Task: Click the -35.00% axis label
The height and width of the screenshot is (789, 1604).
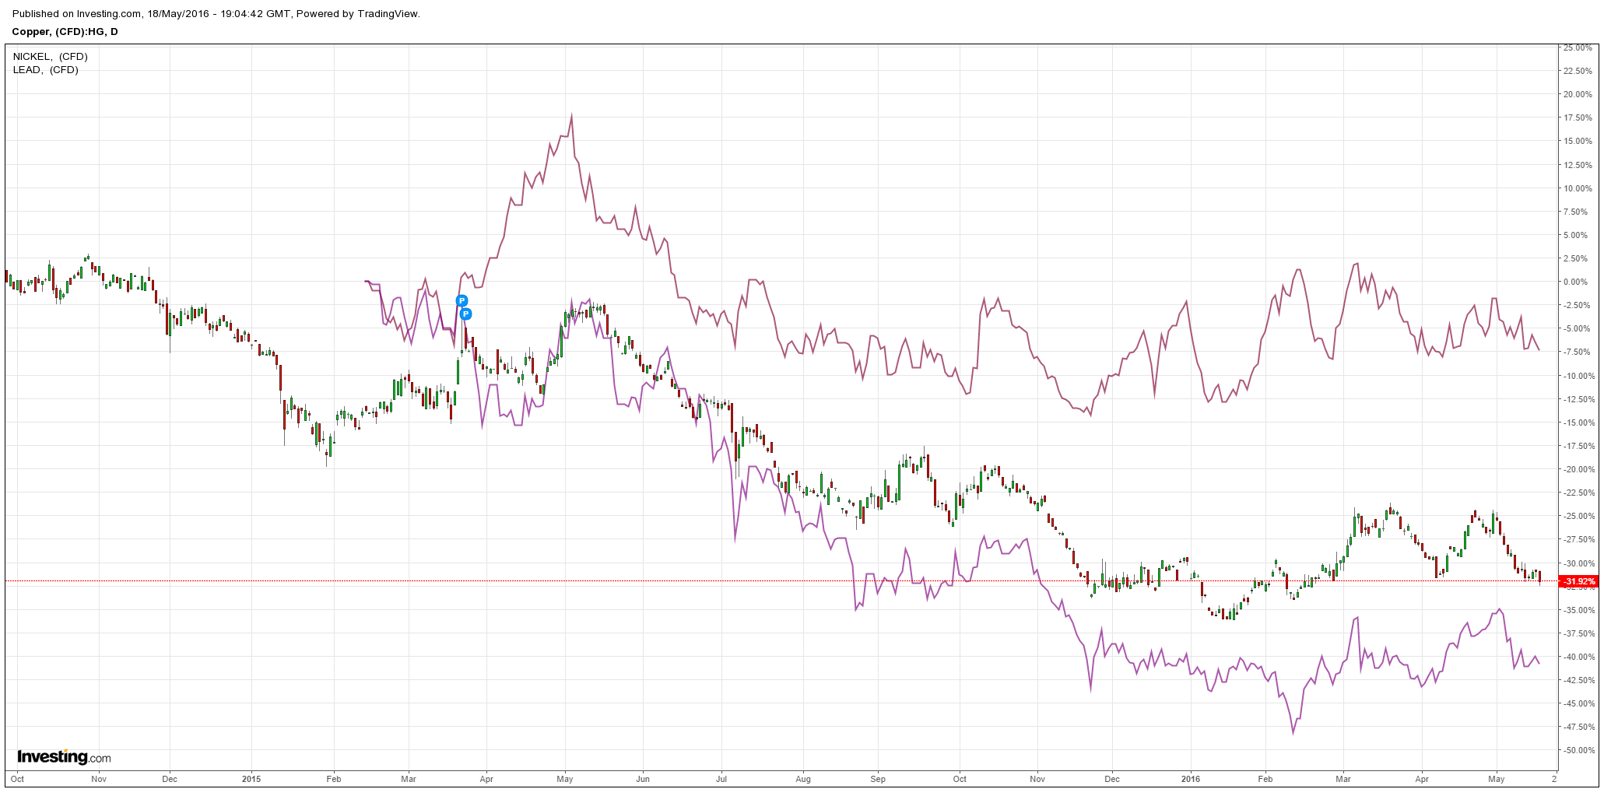Action: pos(1578,611)
